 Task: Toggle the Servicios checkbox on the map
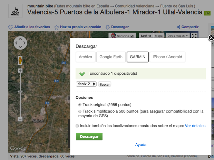click(132, 36)
